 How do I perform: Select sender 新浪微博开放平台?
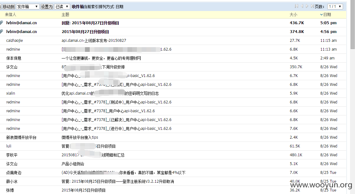tap(21, 137)
